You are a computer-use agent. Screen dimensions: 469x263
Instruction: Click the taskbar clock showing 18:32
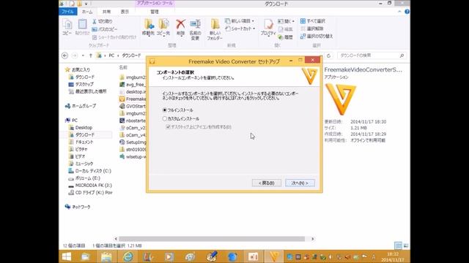(393, 256)
